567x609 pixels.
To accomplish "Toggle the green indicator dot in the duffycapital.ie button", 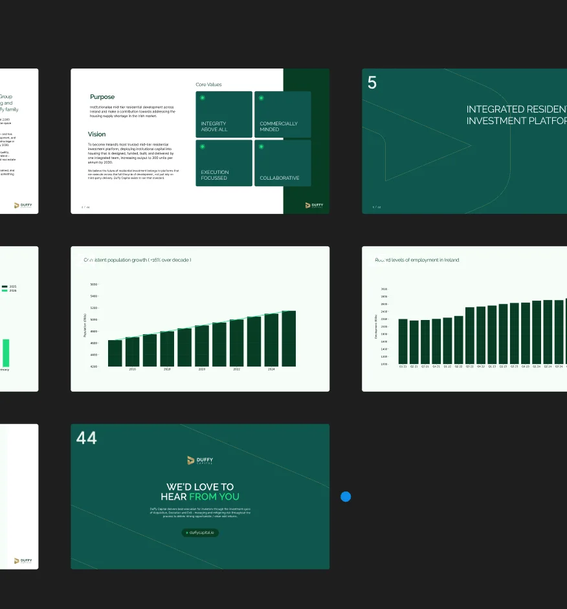I will (187, 533).
